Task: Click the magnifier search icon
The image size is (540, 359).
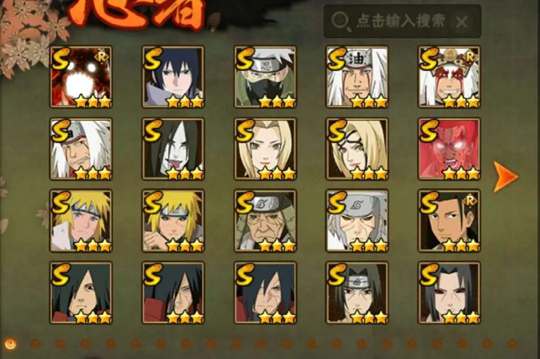Action: point(340,21)
